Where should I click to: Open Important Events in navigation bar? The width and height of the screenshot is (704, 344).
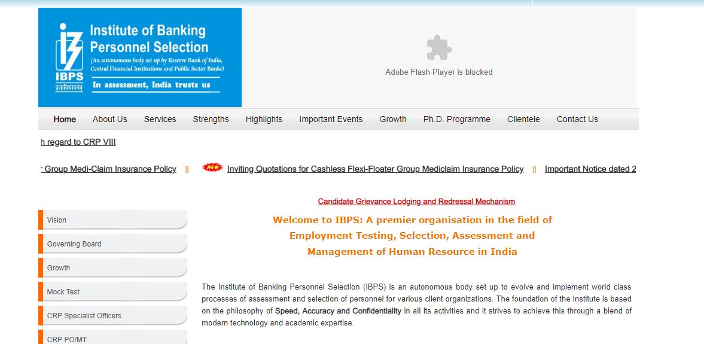331,119
